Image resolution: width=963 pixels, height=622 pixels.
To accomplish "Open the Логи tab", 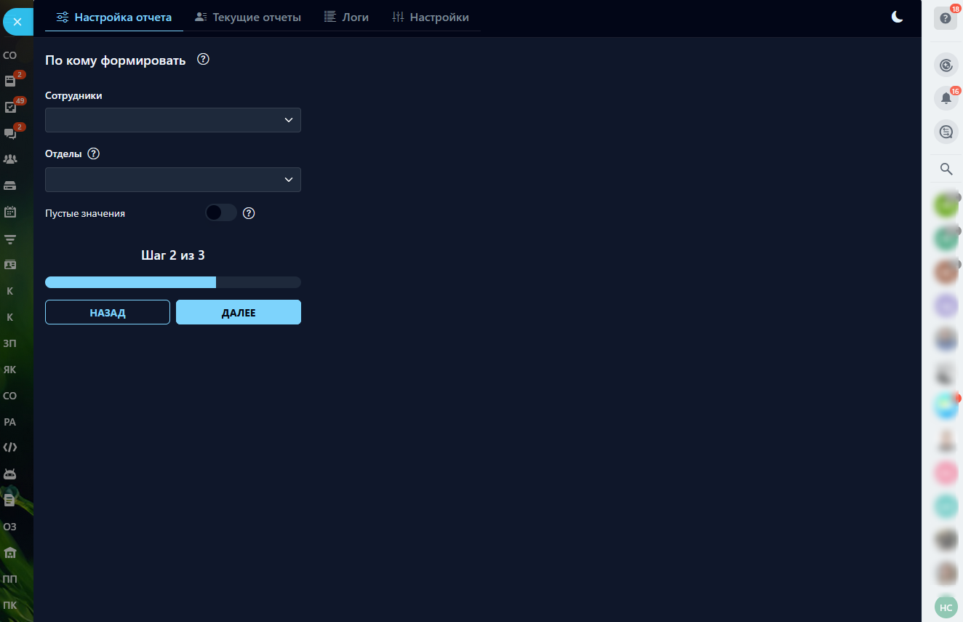I will [346, 17].
